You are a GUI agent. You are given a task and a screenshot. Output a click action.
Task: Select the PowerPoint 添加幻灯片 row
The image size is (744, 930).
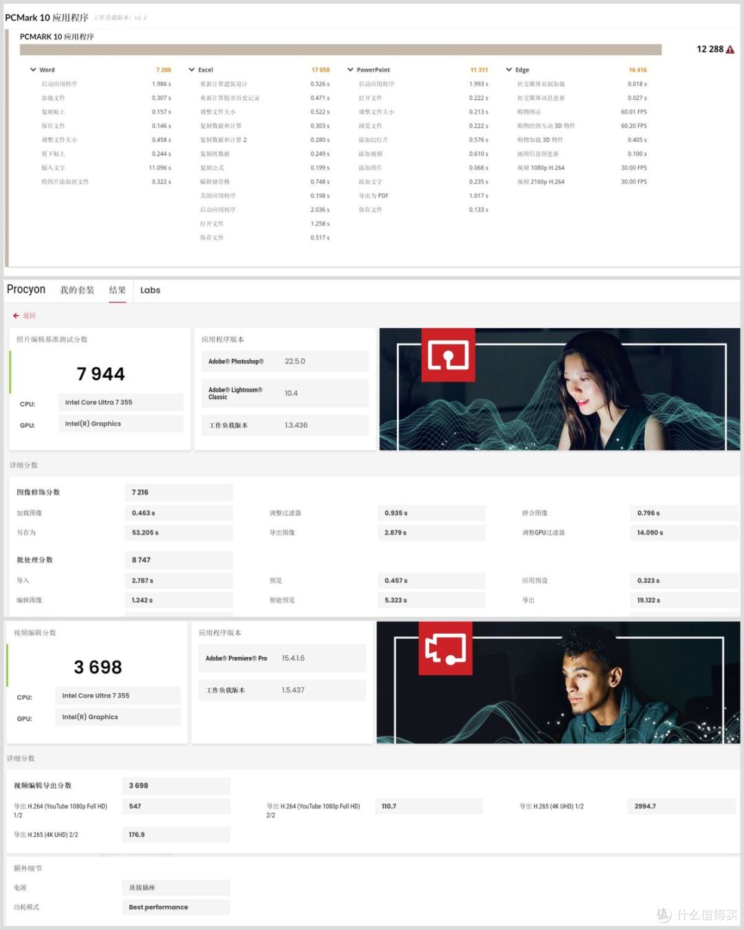coord(423,140)
